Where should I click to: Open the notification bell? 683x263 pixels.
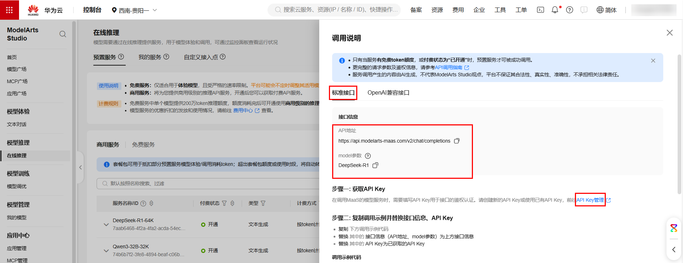tap(555, 10)
